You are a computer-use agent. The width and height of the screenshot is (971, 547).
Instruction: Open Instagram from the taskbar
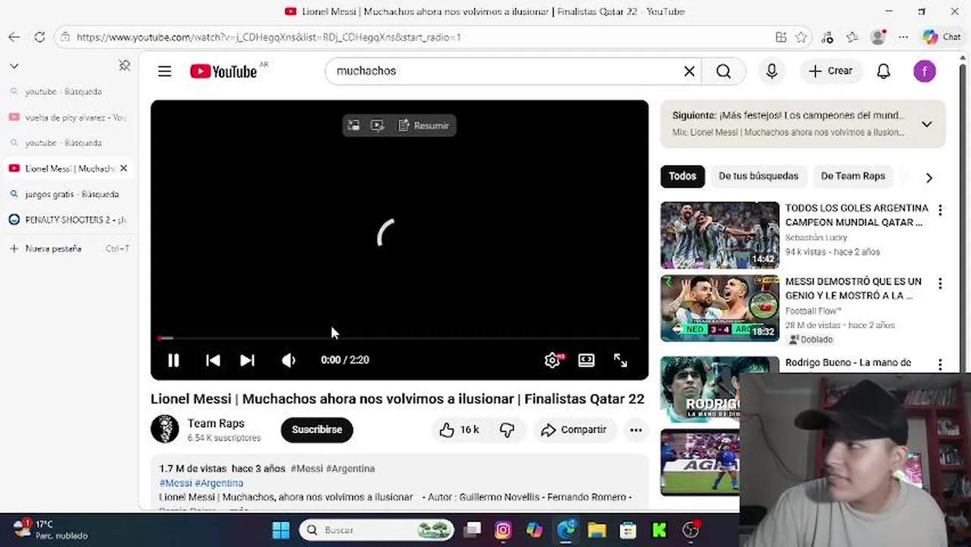click(x=503, y=530)
